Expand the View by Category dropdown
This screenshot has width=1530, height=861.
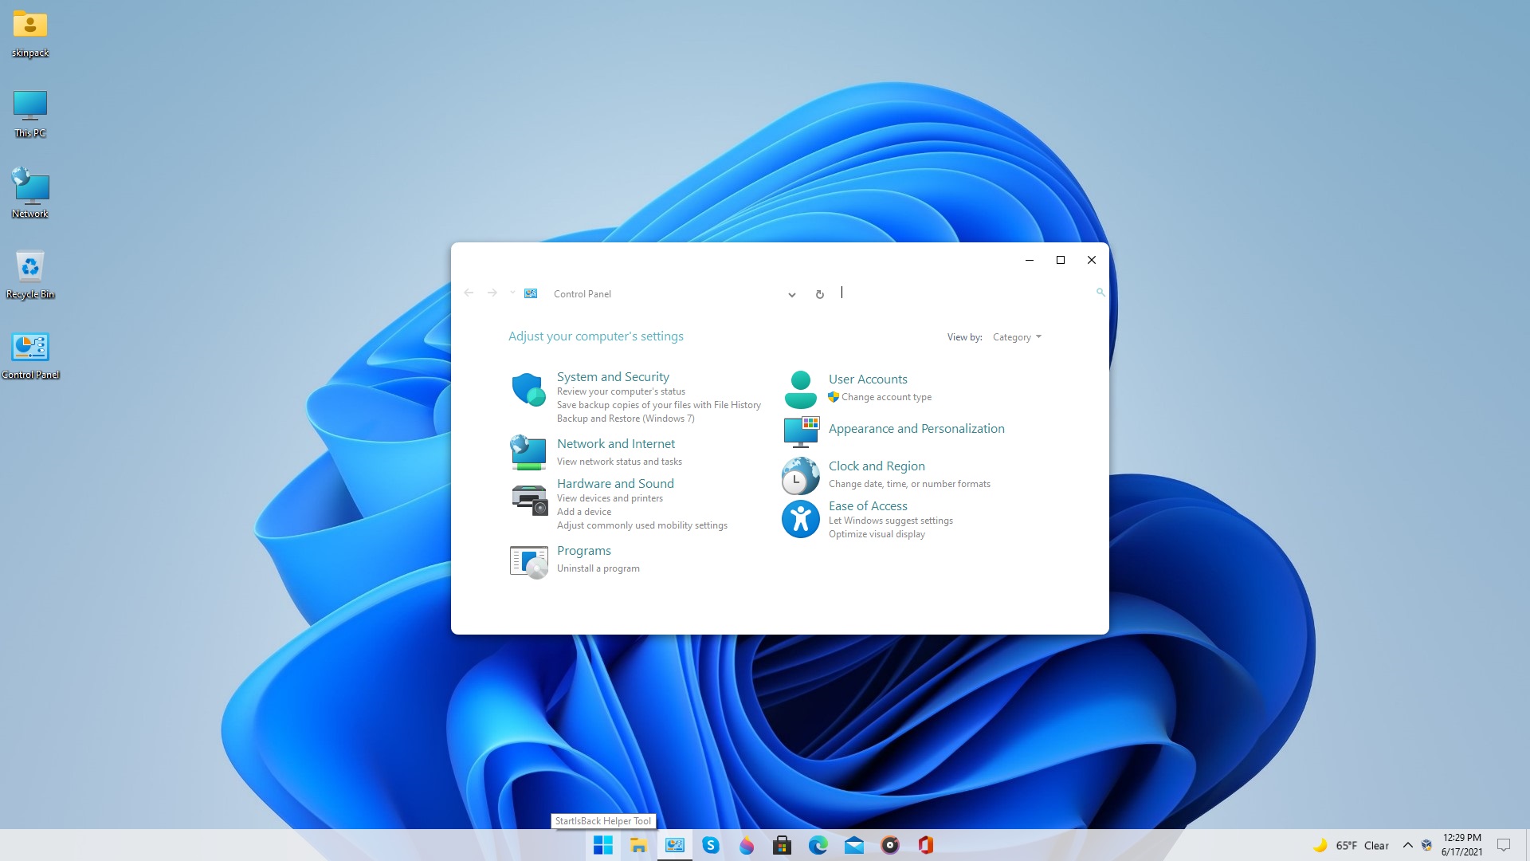(x=1016, y=336)
